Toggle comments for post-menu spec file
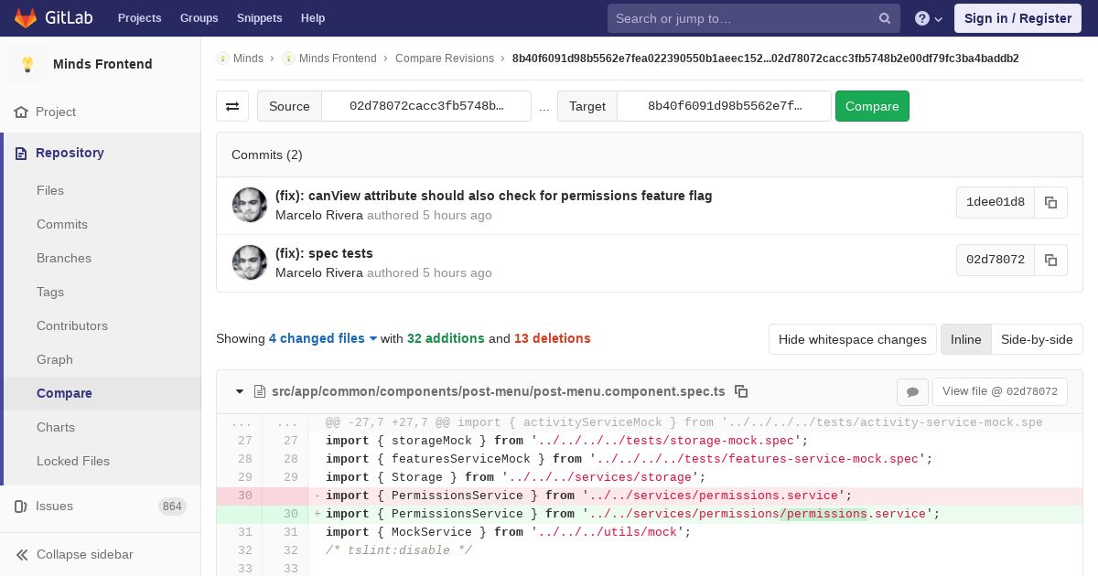 (912, 391)
